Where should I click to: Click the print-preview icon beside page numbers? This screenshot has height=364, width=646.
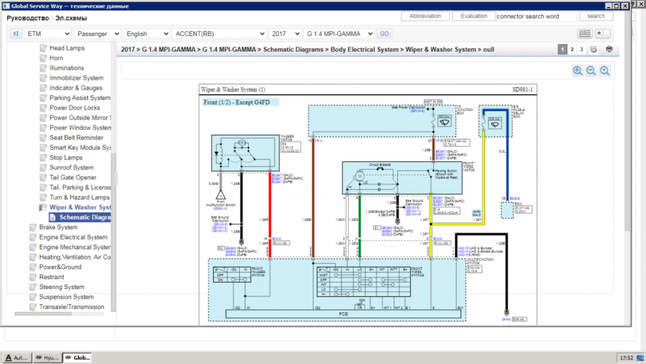(595, 49)
